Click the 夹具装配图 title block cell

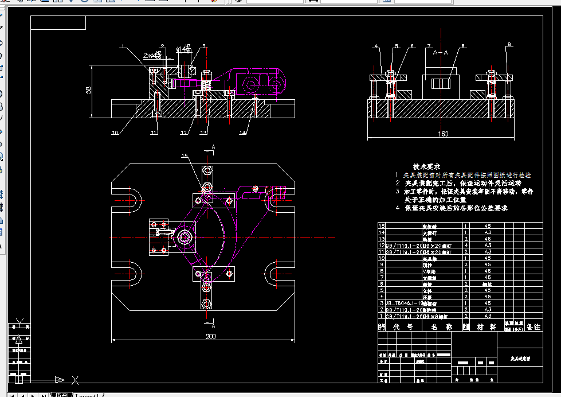point(520,359)
